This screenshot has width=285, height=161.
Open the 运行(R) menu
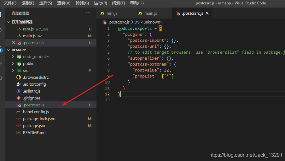101,3
